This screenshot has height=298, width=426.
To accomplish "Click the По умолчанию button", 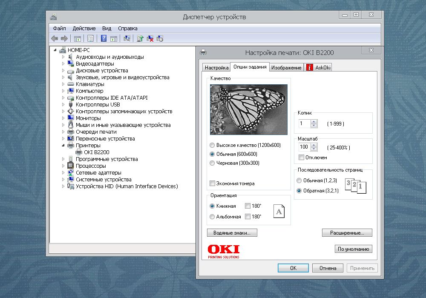I will (x=353, y=249).
